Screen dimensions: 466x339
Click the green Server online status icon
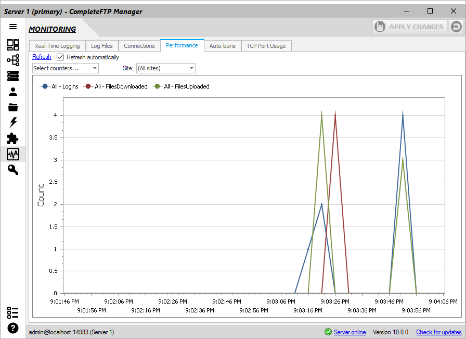pyautogui.click(x=328, y=332)
